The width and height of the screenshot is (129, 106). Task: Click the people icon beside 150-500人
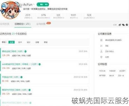click(x=101, y=51)
